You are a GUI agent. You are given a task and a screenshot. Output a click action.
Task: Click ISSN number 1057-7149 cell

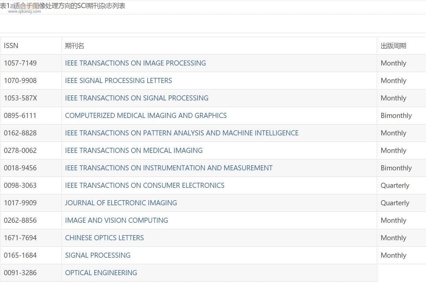20,63
